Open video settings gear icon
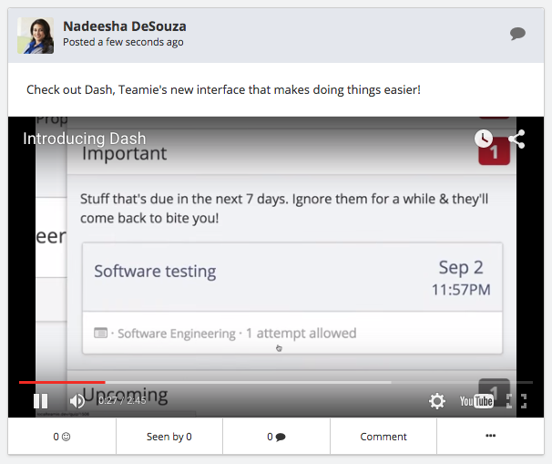 click(x=437, y=401)
